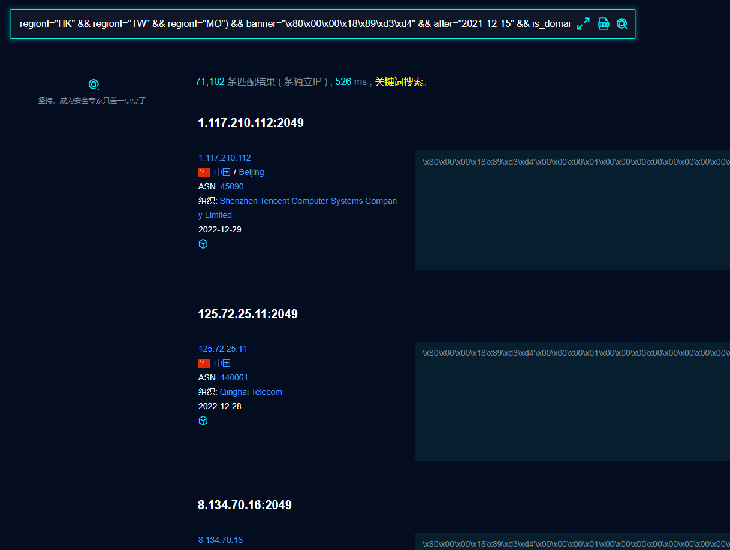Follow the IP link 8.134.70.16

click(x=221, y=540)
